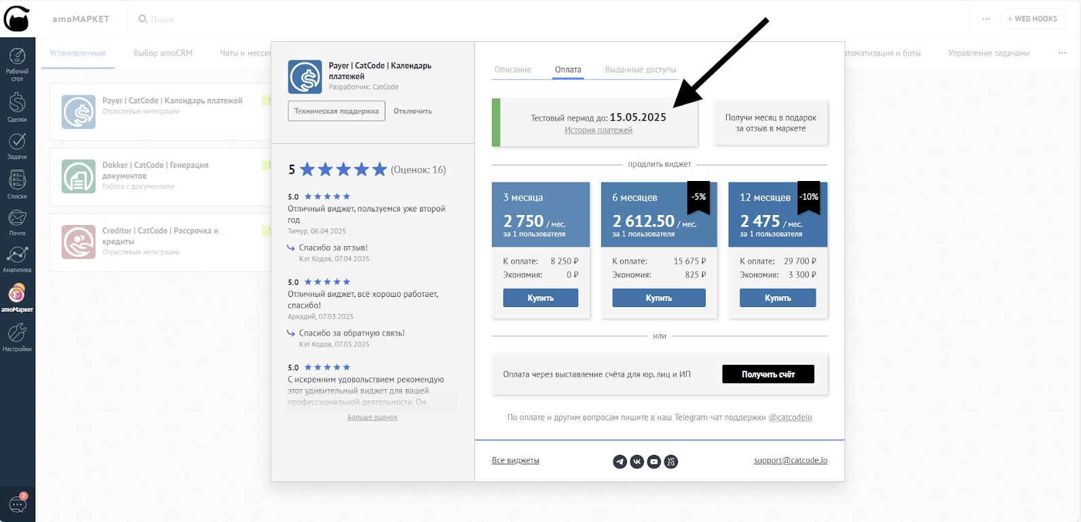Viewport: 1081px width, 522px height.
Task: Select the Выбор amoCRM category tab
Action: 163,53
